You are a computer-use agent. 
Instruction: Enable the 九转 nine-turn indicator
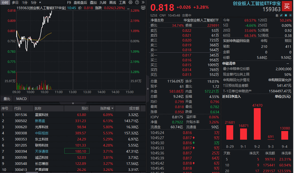click(103, 3)
